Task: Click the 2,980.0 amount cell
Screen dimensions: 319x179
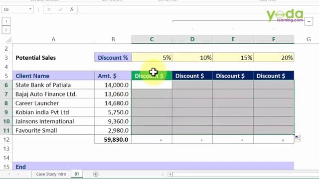Action: (113, 130)
